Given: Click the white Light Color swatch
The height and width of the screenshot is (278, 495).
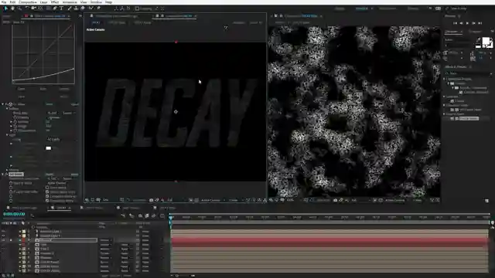Looking at the screenshot, I should 49,148.
